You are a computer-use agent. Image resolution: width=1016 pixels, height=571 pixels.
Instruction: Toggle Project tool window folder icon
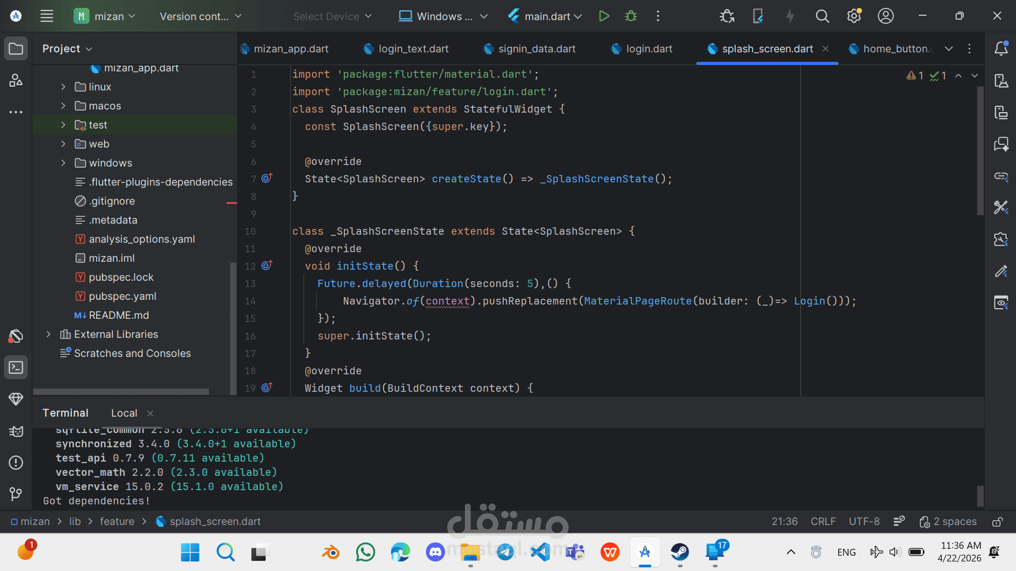point(16,49)
